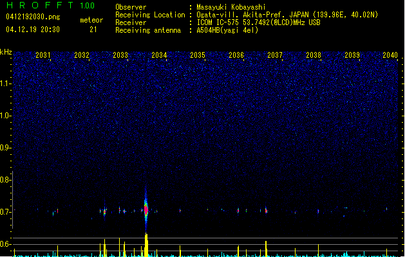
Task: Click the 0.8 kHz axis label
Action: click(5, 180)
